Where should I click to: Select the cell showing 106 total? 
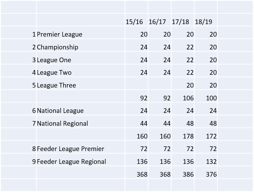tap(183, 96)
